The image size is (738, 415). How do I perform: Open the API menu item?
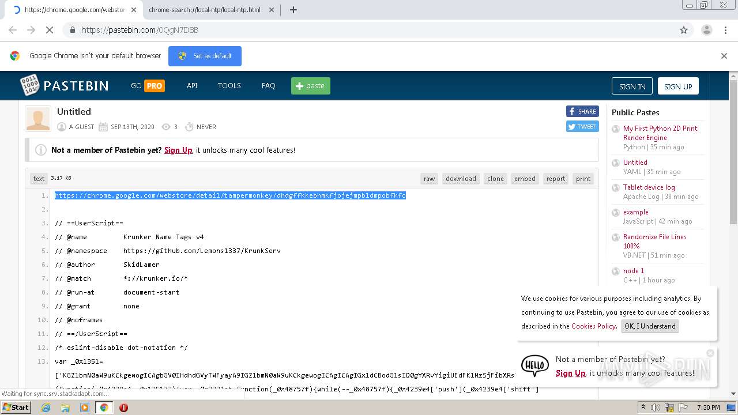point(192,85)
